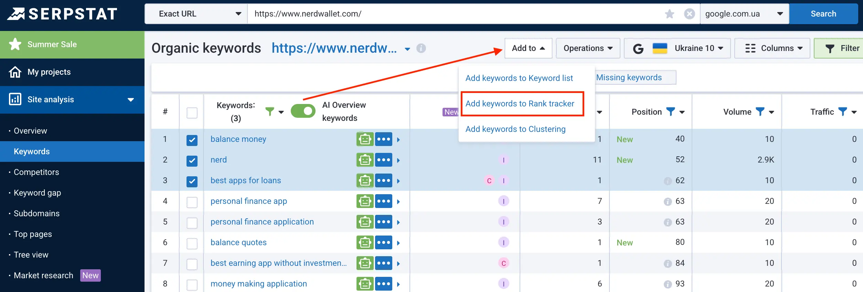Open three-dots menu for personal finance application

(x=384, y=222)
